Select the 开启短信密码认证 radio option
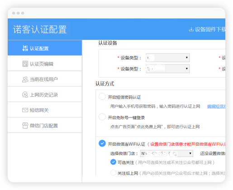 (x=102, y=96)
